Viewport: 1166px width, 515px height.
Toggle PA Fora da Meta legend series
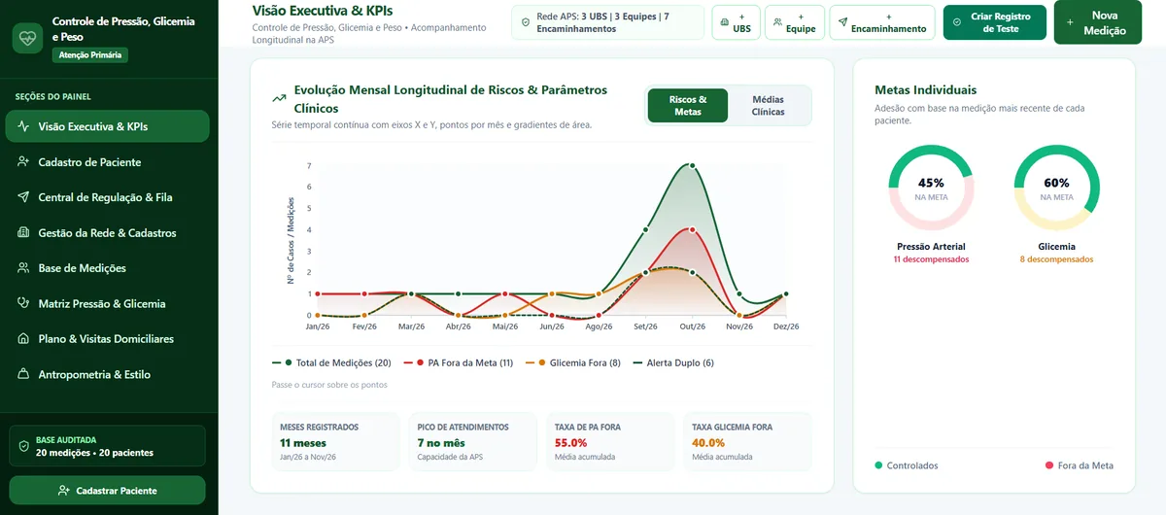click(458, 362)
